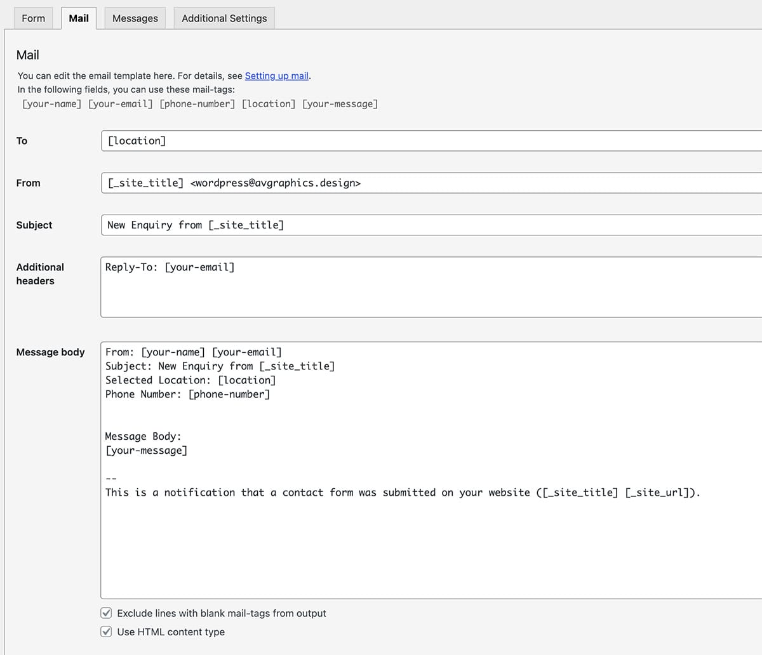The width and height of the screenshot is (762, 655).
Task: Click into the From input field
Action: click(431, 183)
